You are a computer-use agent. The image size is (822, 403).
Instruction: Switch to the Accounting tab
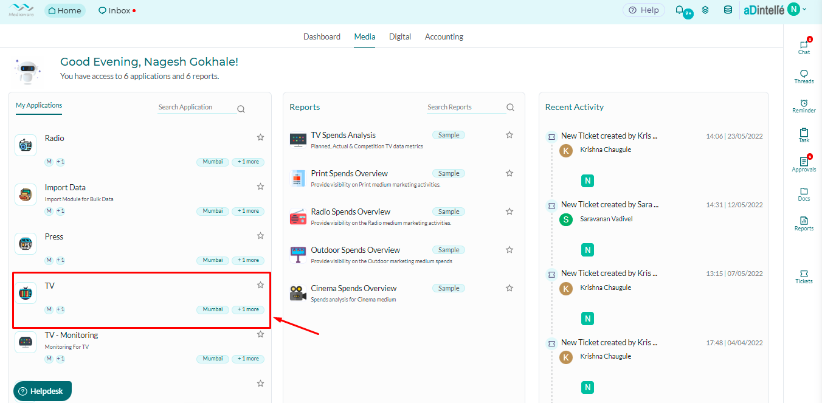(x=444, y=36)
